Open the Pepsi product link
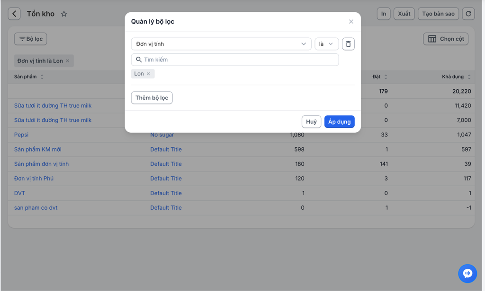The width and height of the screenshot is (485, 291). [x=21, y=135]
